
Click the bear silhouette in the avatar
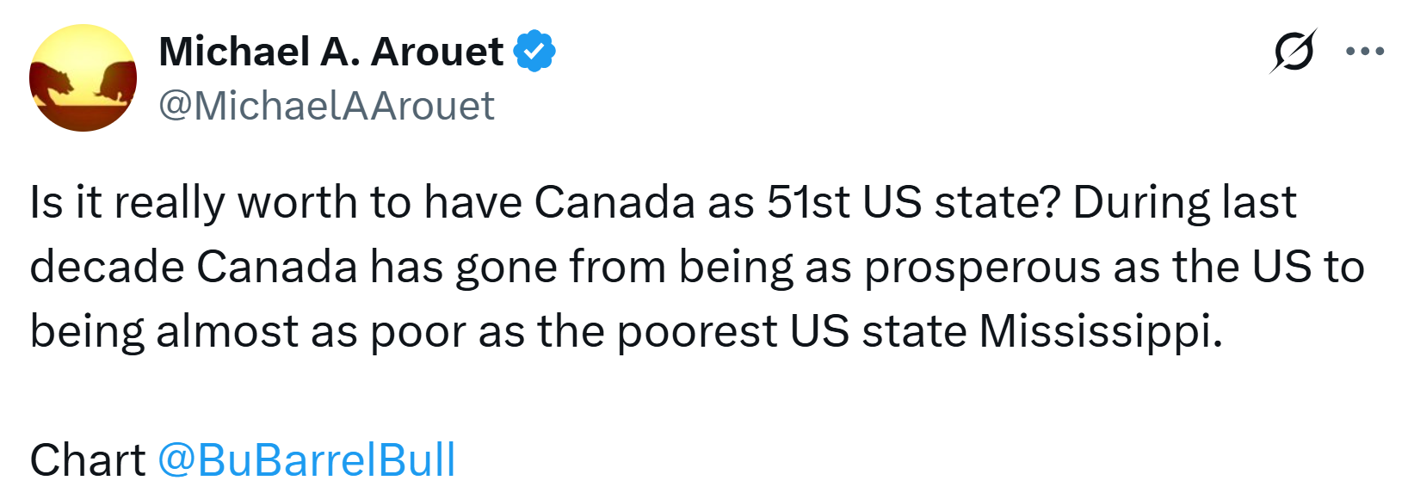coord(54,83)
